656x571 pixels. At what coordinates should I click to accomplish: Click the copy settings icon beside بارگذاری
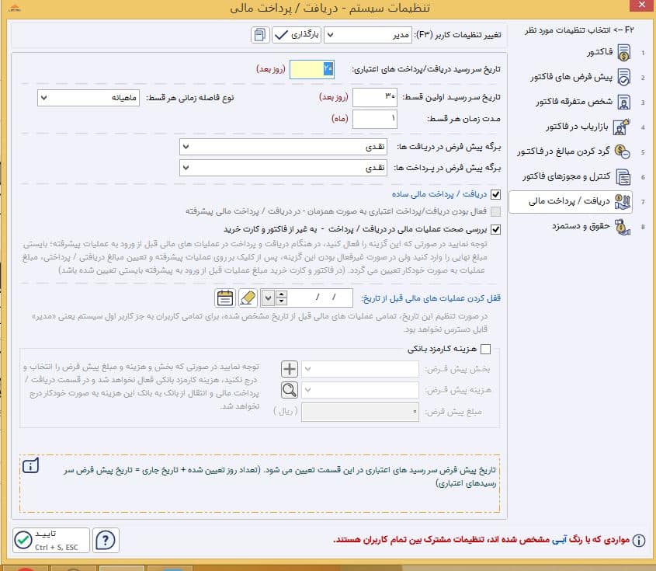(260, 35)
